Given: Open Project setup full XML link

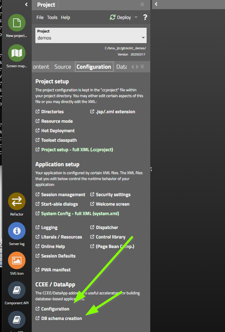Looking at the screenshot, I should [77, 149].
